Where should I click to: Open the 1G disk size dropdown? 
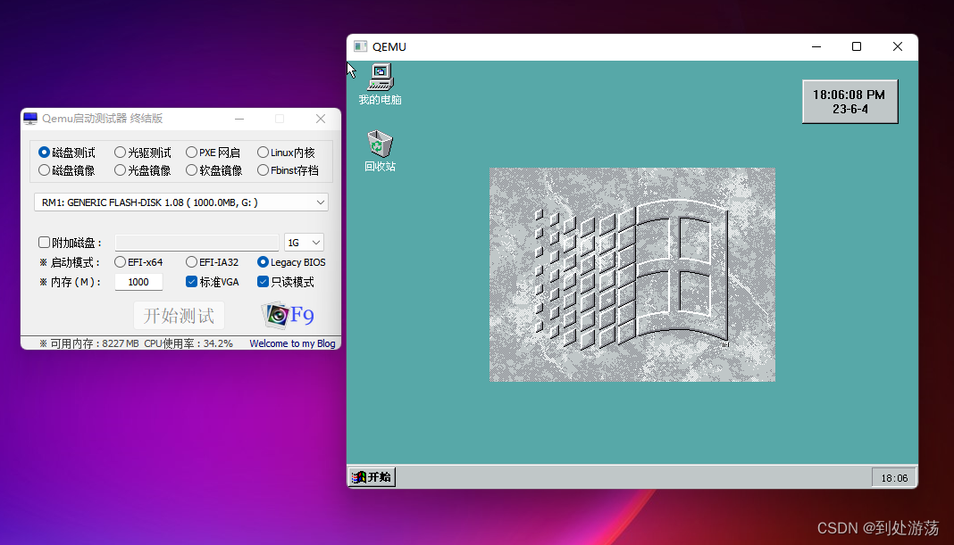[304, 243]
